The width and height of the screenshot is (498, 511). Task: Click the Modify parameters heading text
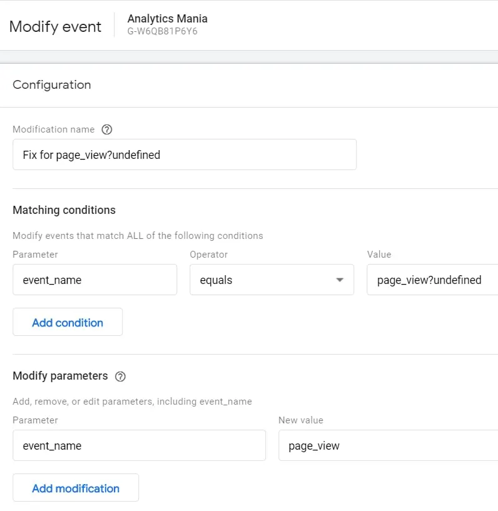coord(60,376)
